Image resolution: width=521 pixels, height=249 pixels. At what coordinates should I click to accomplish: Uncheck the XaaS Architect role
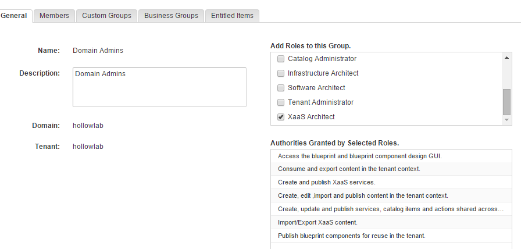click(281, 117)
